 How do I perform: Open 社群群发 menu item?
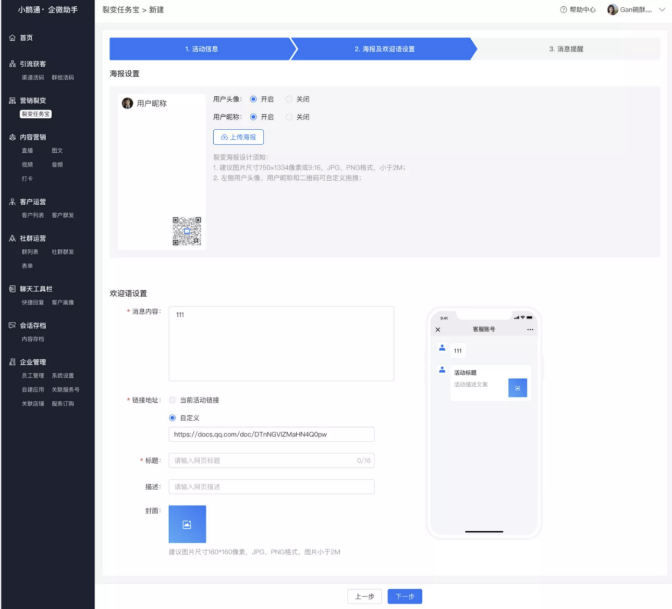point(63,252)
